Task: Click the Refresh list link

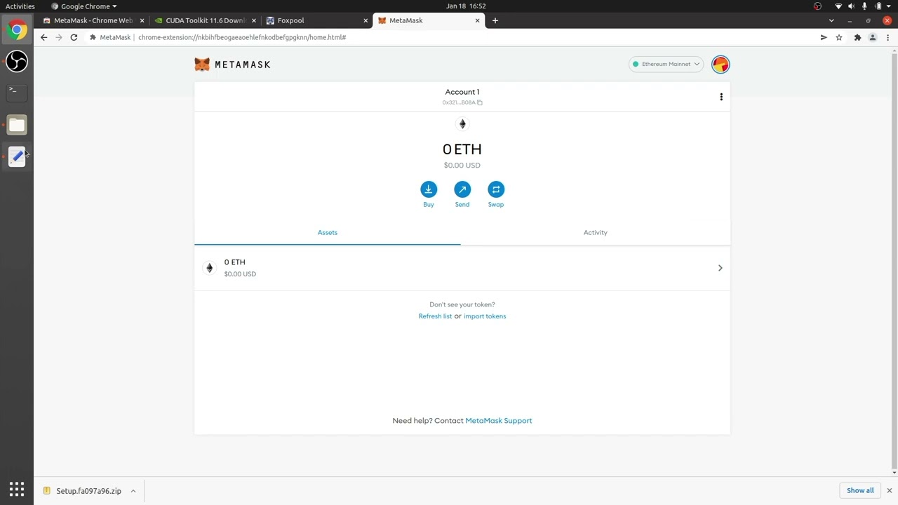Action: pyautogui.click(x=435, y=316)
